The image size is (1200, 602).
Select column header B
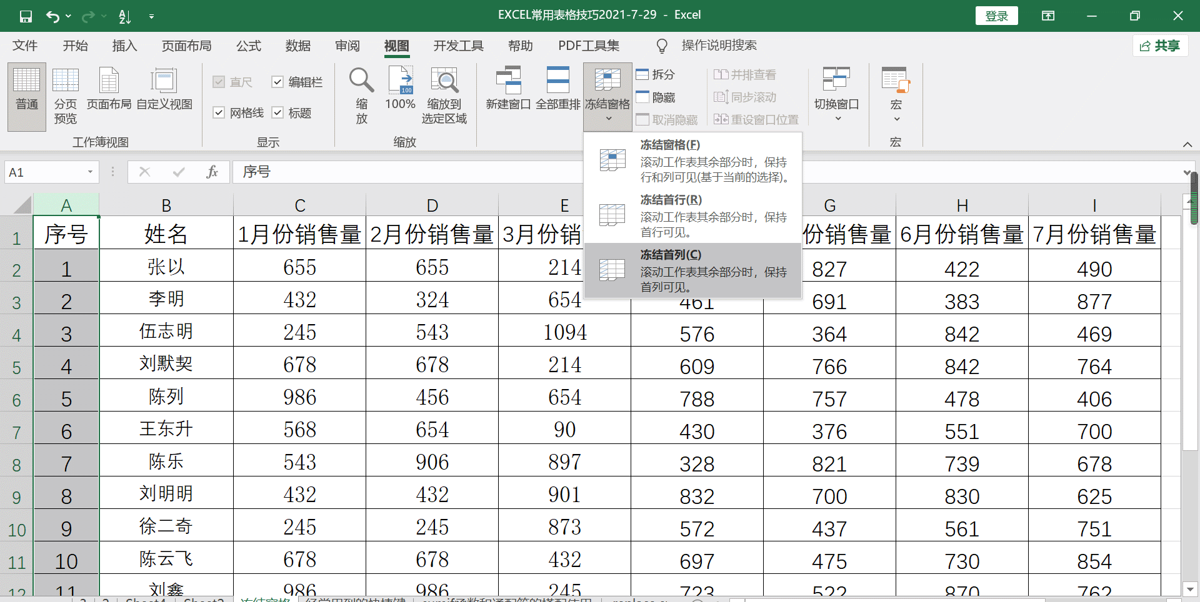click(166, 205)
